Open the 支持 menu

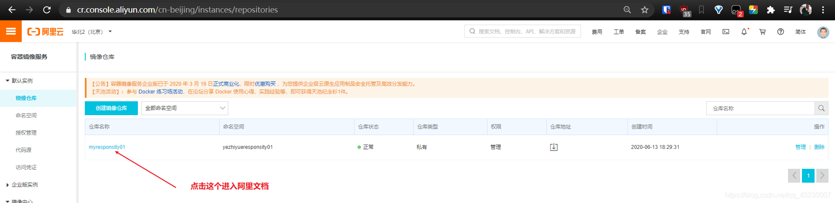click(x=684, y=32)
